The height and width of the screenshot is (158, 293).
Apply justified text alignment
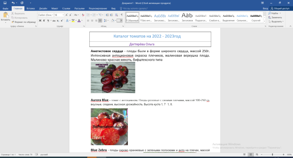pyautogui.click(x=100, y=21)
